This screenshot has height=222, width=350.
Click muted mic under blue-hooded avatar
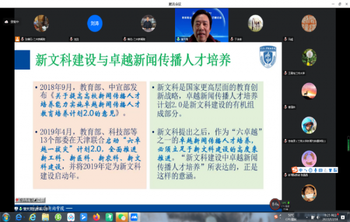point(285,141)
